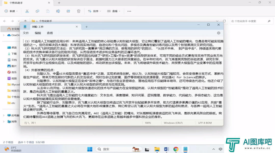Open the 文档 folder in sidebar
Image resolution: width=275 pixels, height=153 pixels.
point(12,60)
